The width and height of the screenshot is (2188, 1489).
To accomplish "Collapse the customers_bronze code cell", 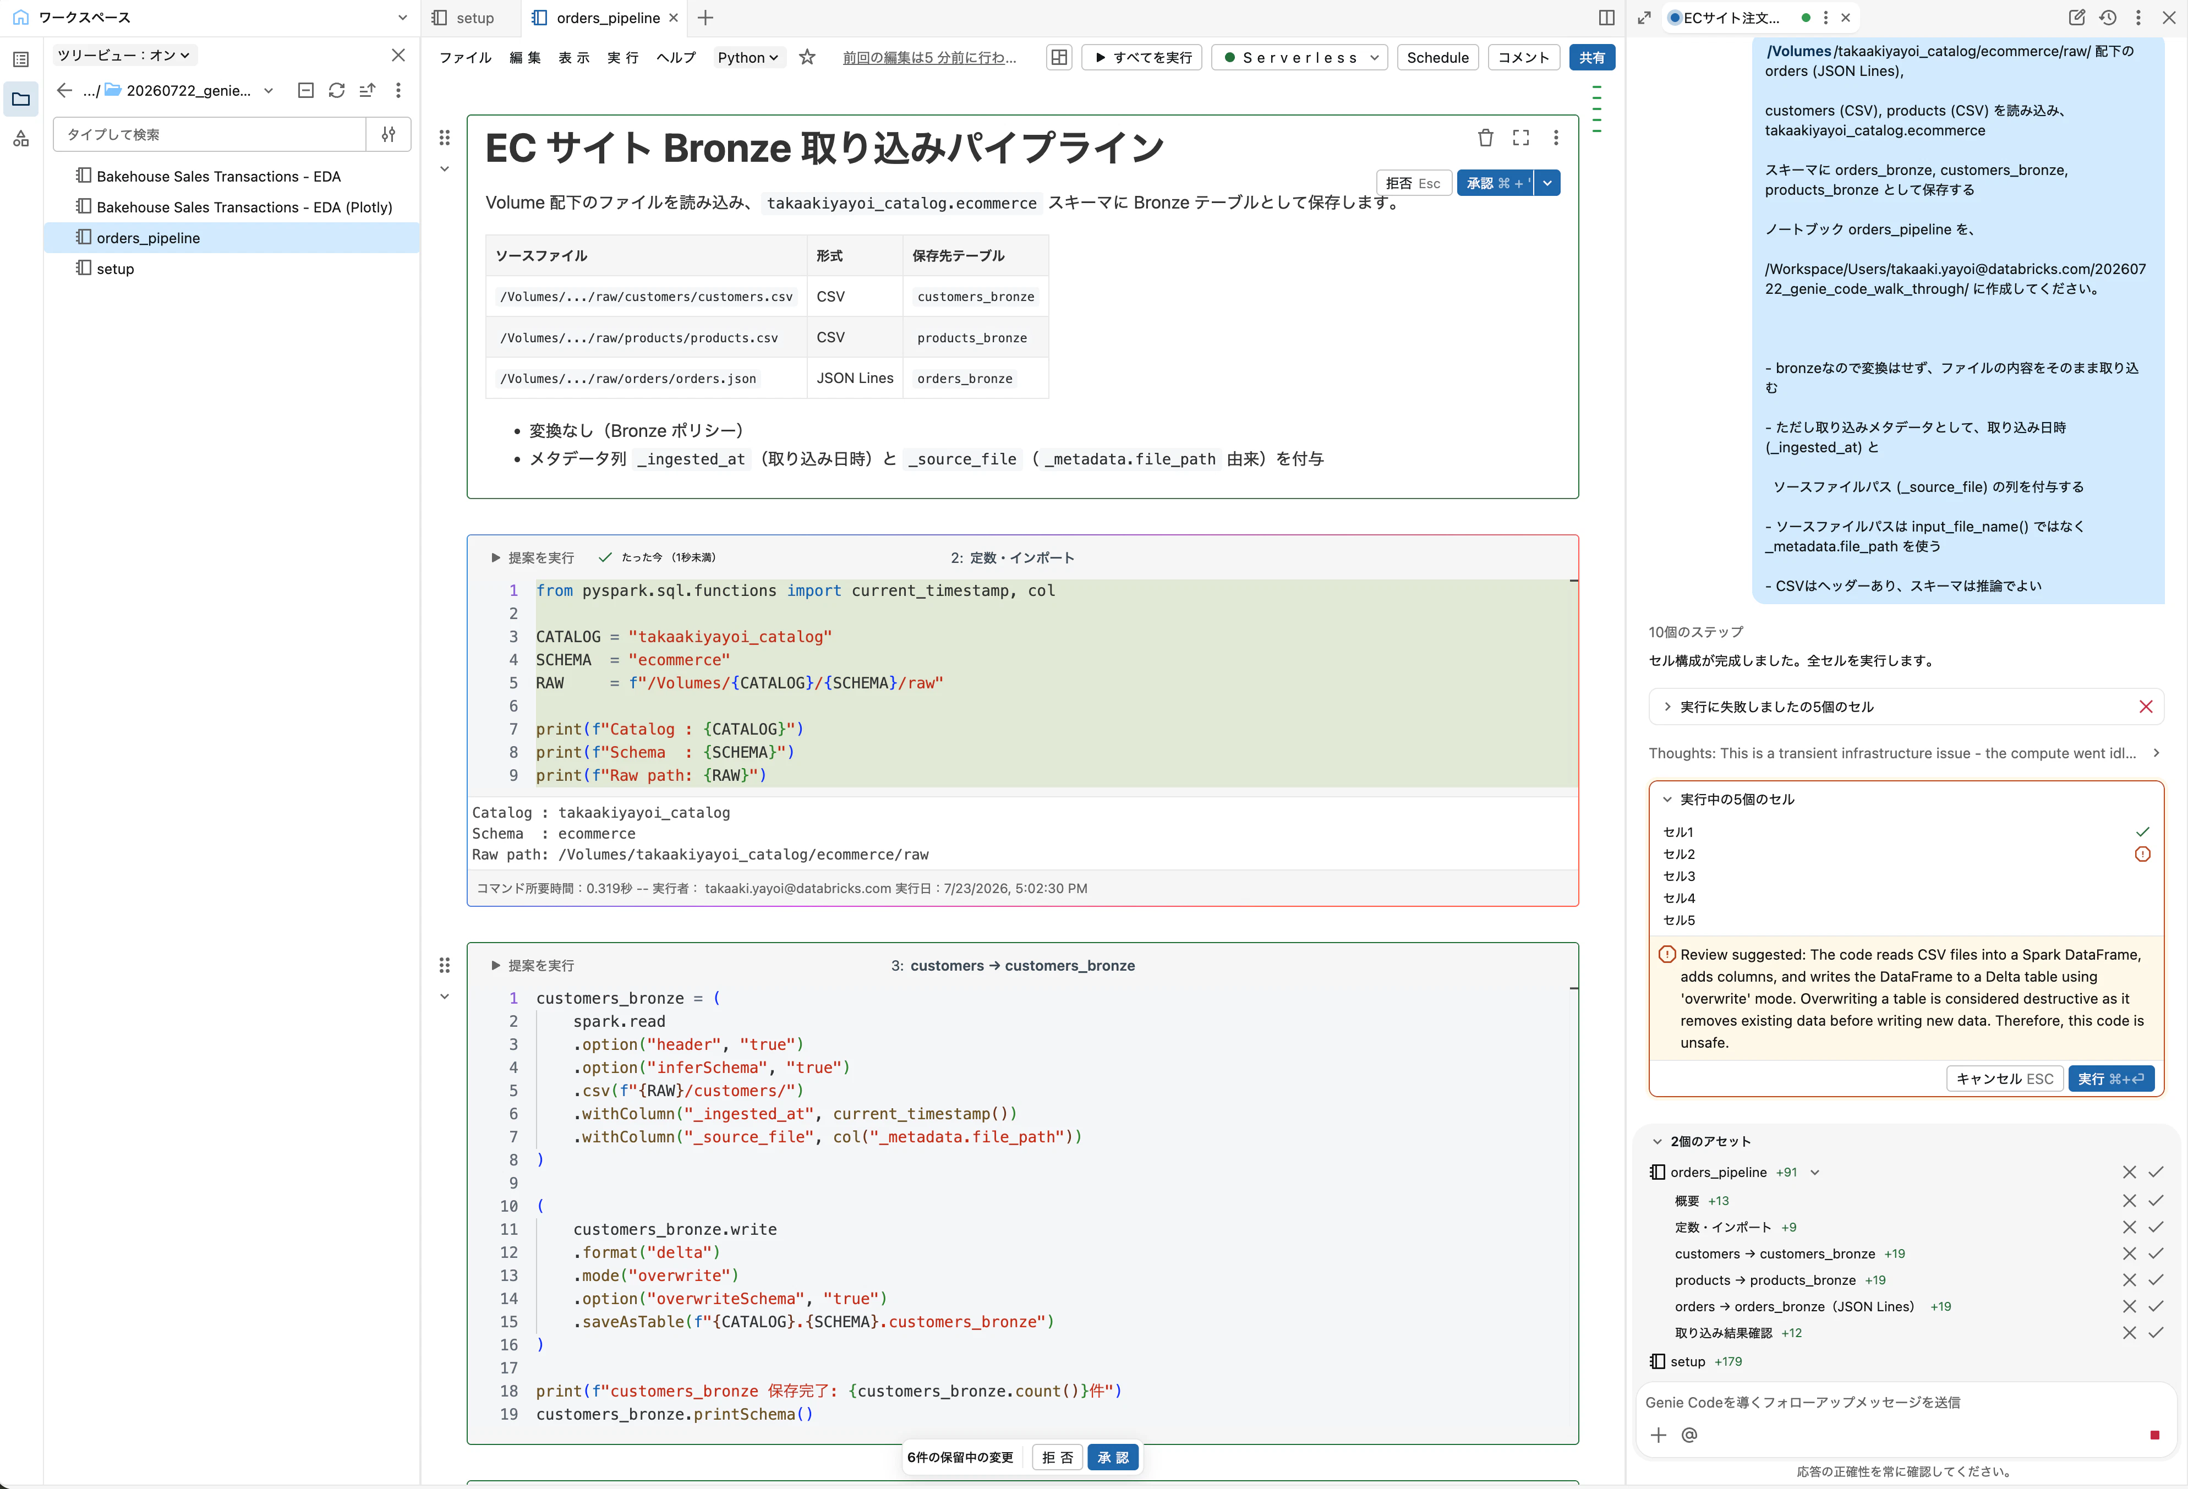I will point(445,996).
